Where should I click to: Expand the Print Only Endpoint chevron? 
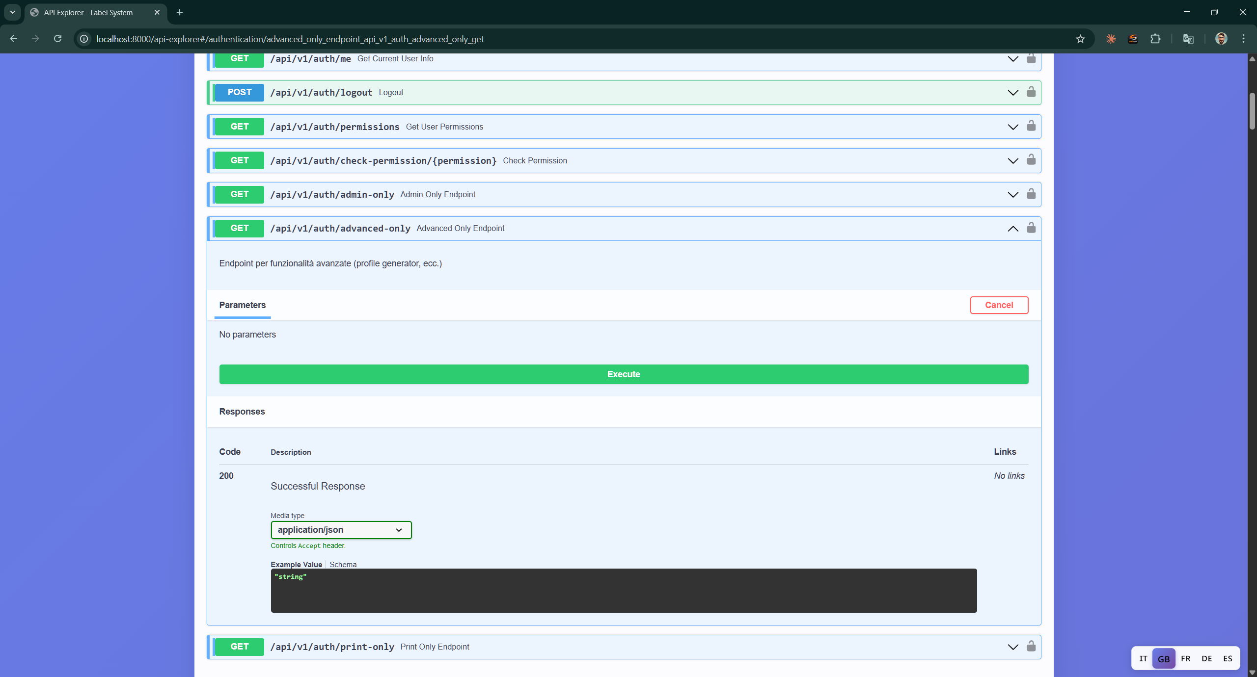coord(1012,647)
